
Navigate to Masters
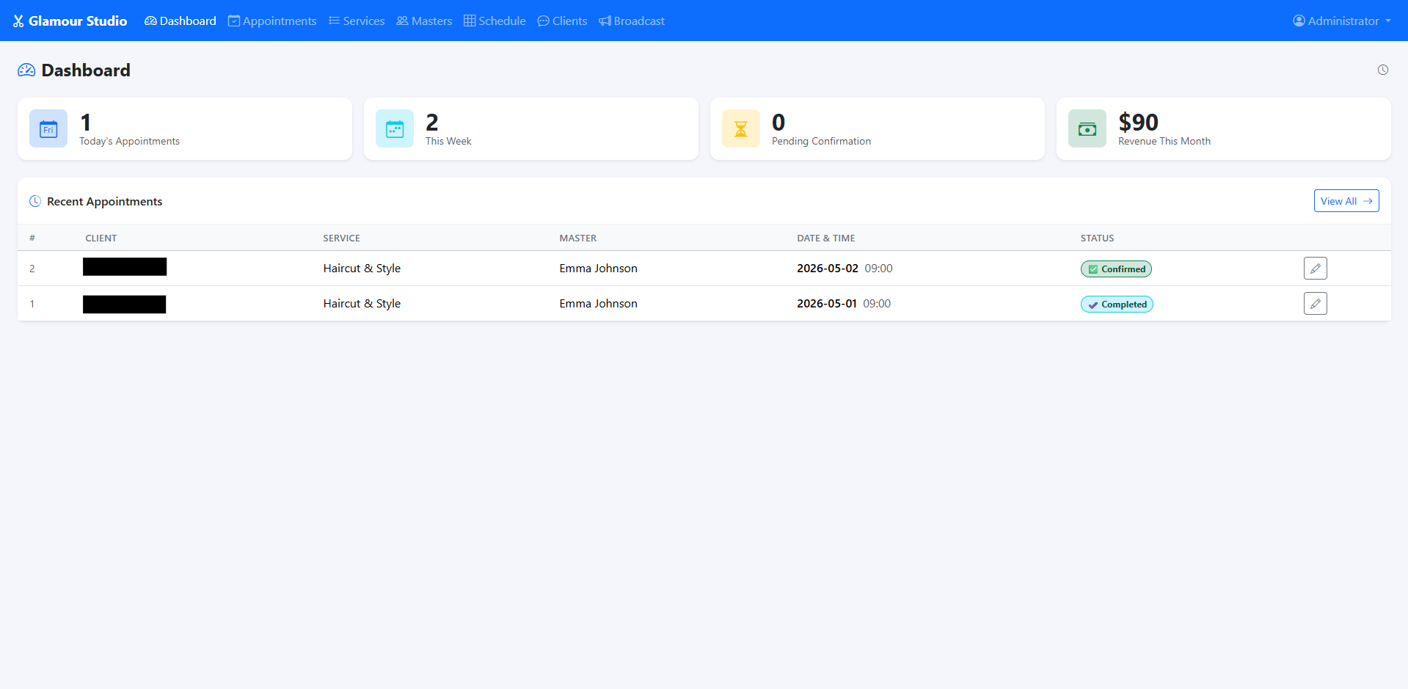pyautogui.click(x=424, y=21)
